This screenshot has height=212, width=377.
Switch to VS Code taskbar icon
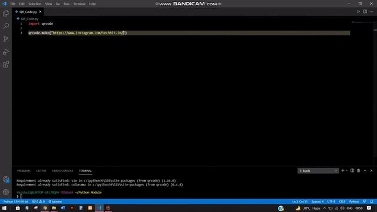coord(100,208)
